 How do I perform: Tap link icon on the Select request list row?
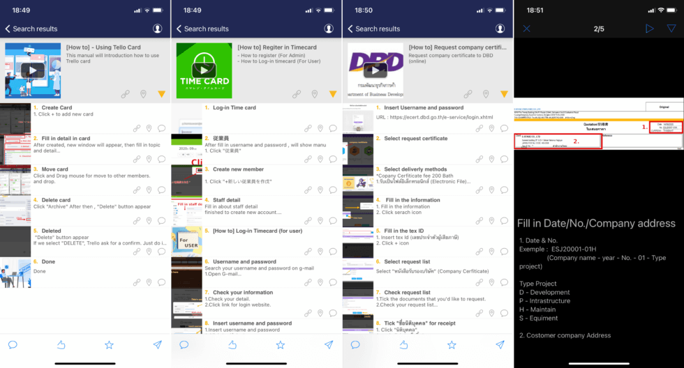(479, 282)
